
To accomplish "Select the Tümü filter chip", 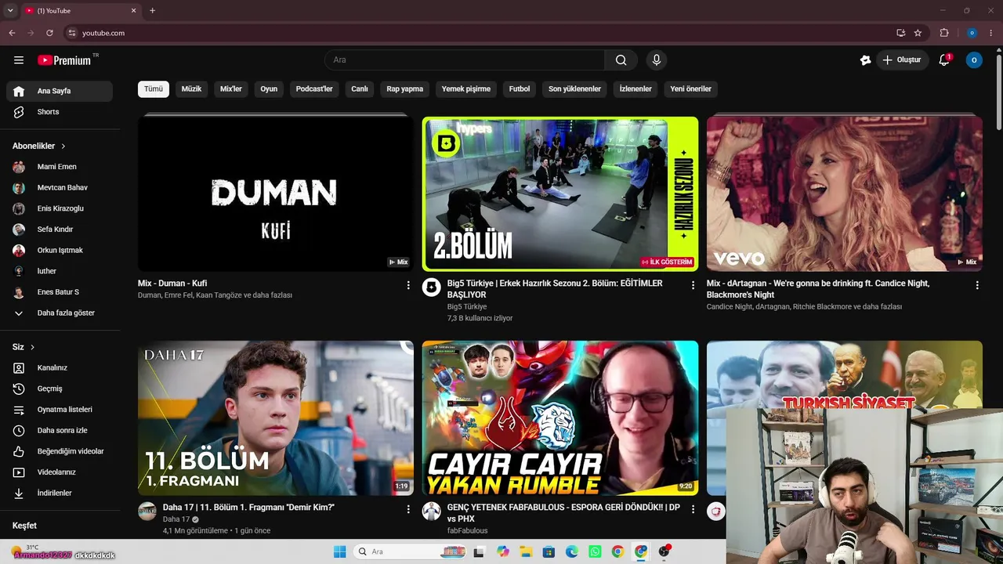I will coord(154,89).
